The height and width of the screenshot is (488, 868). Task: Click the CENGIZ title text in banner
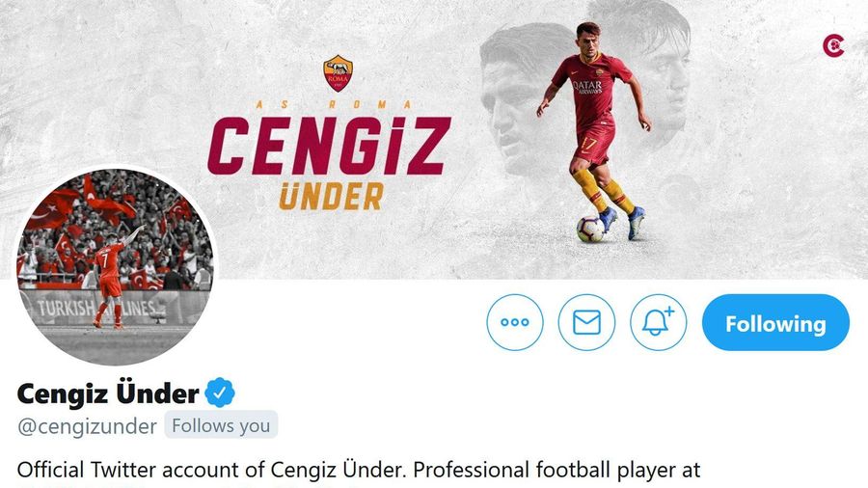pyautogui.click(x=330, y=146)
